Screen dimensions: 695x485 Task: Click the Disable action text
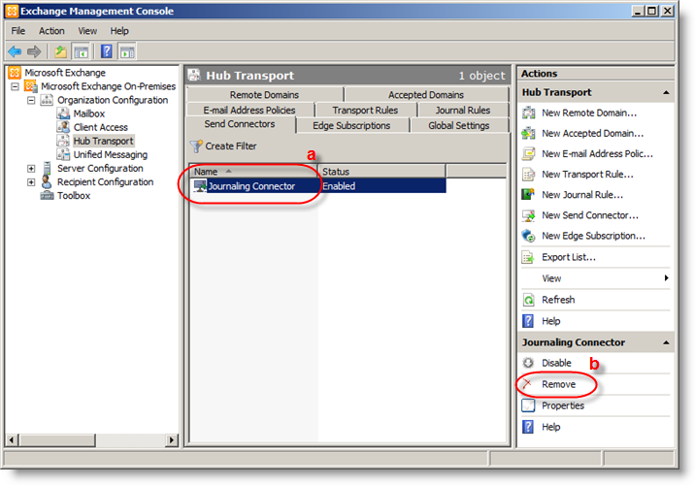pos(556,363)
